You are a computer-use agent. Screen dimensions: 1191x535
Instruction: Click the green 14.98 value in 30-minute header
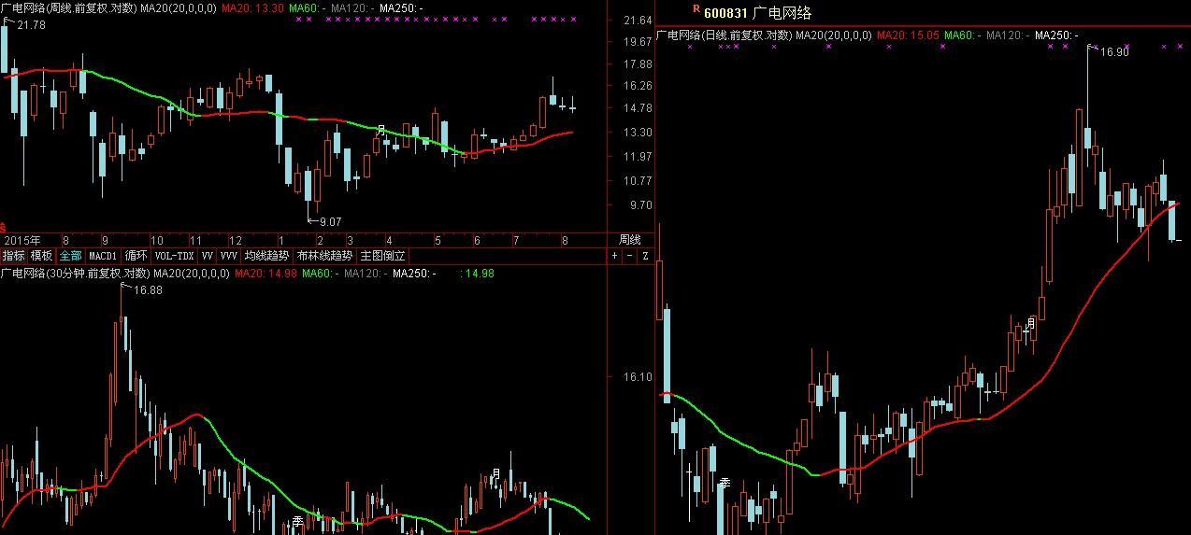coord(480,274)
